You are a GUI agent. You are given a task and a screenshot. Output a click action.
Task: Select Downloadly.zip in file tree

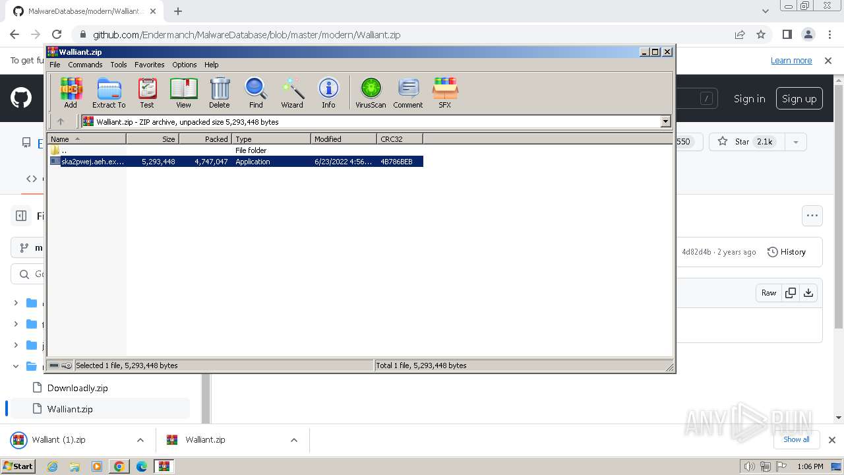click(78, 388)
